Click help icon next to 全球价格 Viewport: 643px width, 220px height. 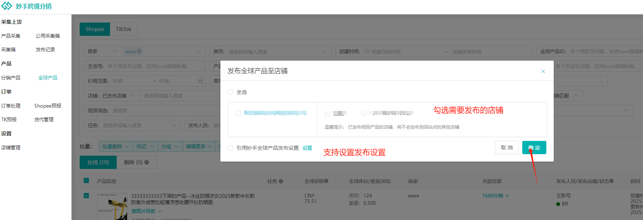pos(326,181)
